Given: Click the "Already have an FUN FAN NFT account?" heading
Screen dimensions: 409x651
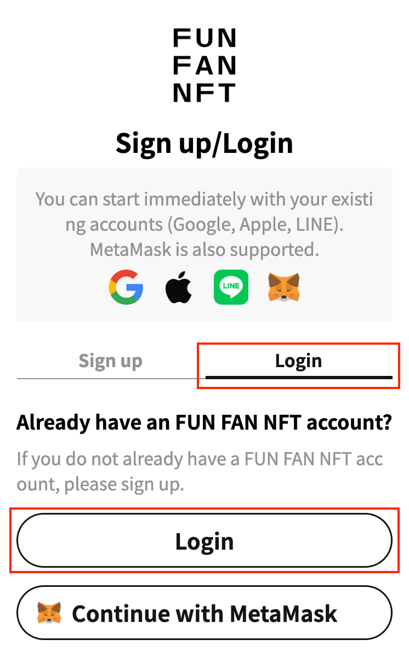Looking at the screenshot, I should (204, 423).
